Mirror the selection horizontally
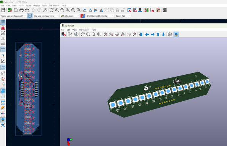The width and height of the screenshot is (227, 146). (101, 10)
